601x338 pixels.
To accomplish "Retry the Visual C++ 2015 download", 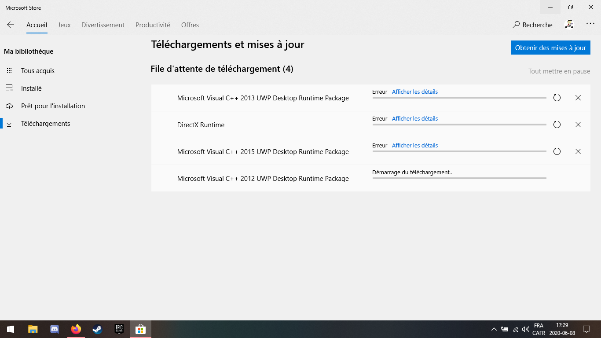I will pos(557,151).
